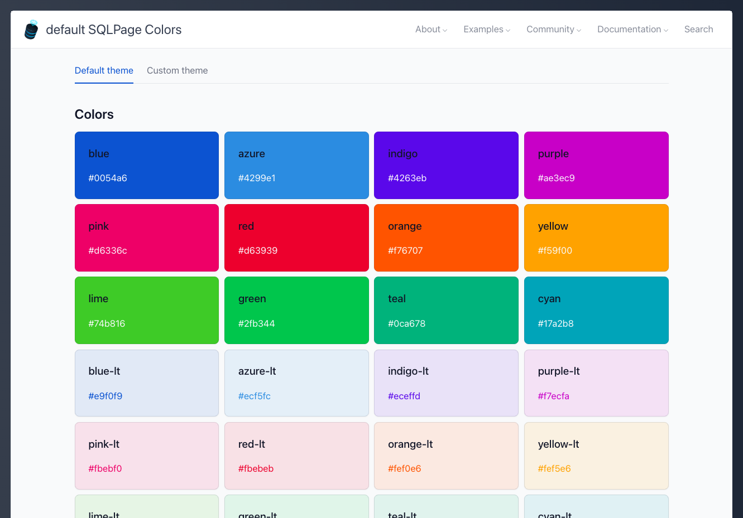The width and height of the screenshot is (743, 518).
Task: Pick the indigo-lt color card
Action: pos(446,383)
